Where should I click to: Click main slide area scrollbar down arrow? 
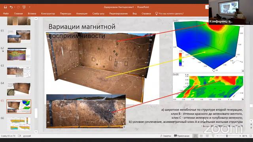(251, 121)
